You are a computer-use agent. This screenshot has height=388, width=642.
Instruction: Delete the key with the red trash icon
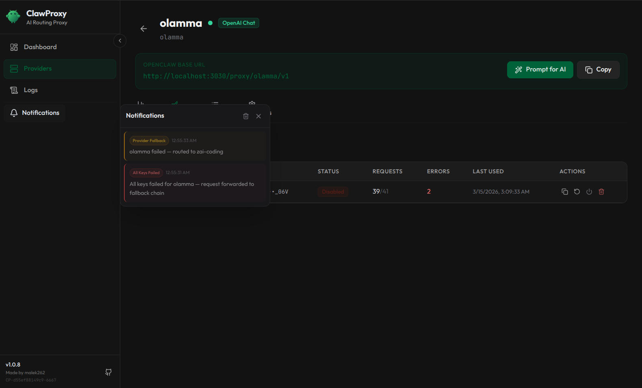[601, 192]
